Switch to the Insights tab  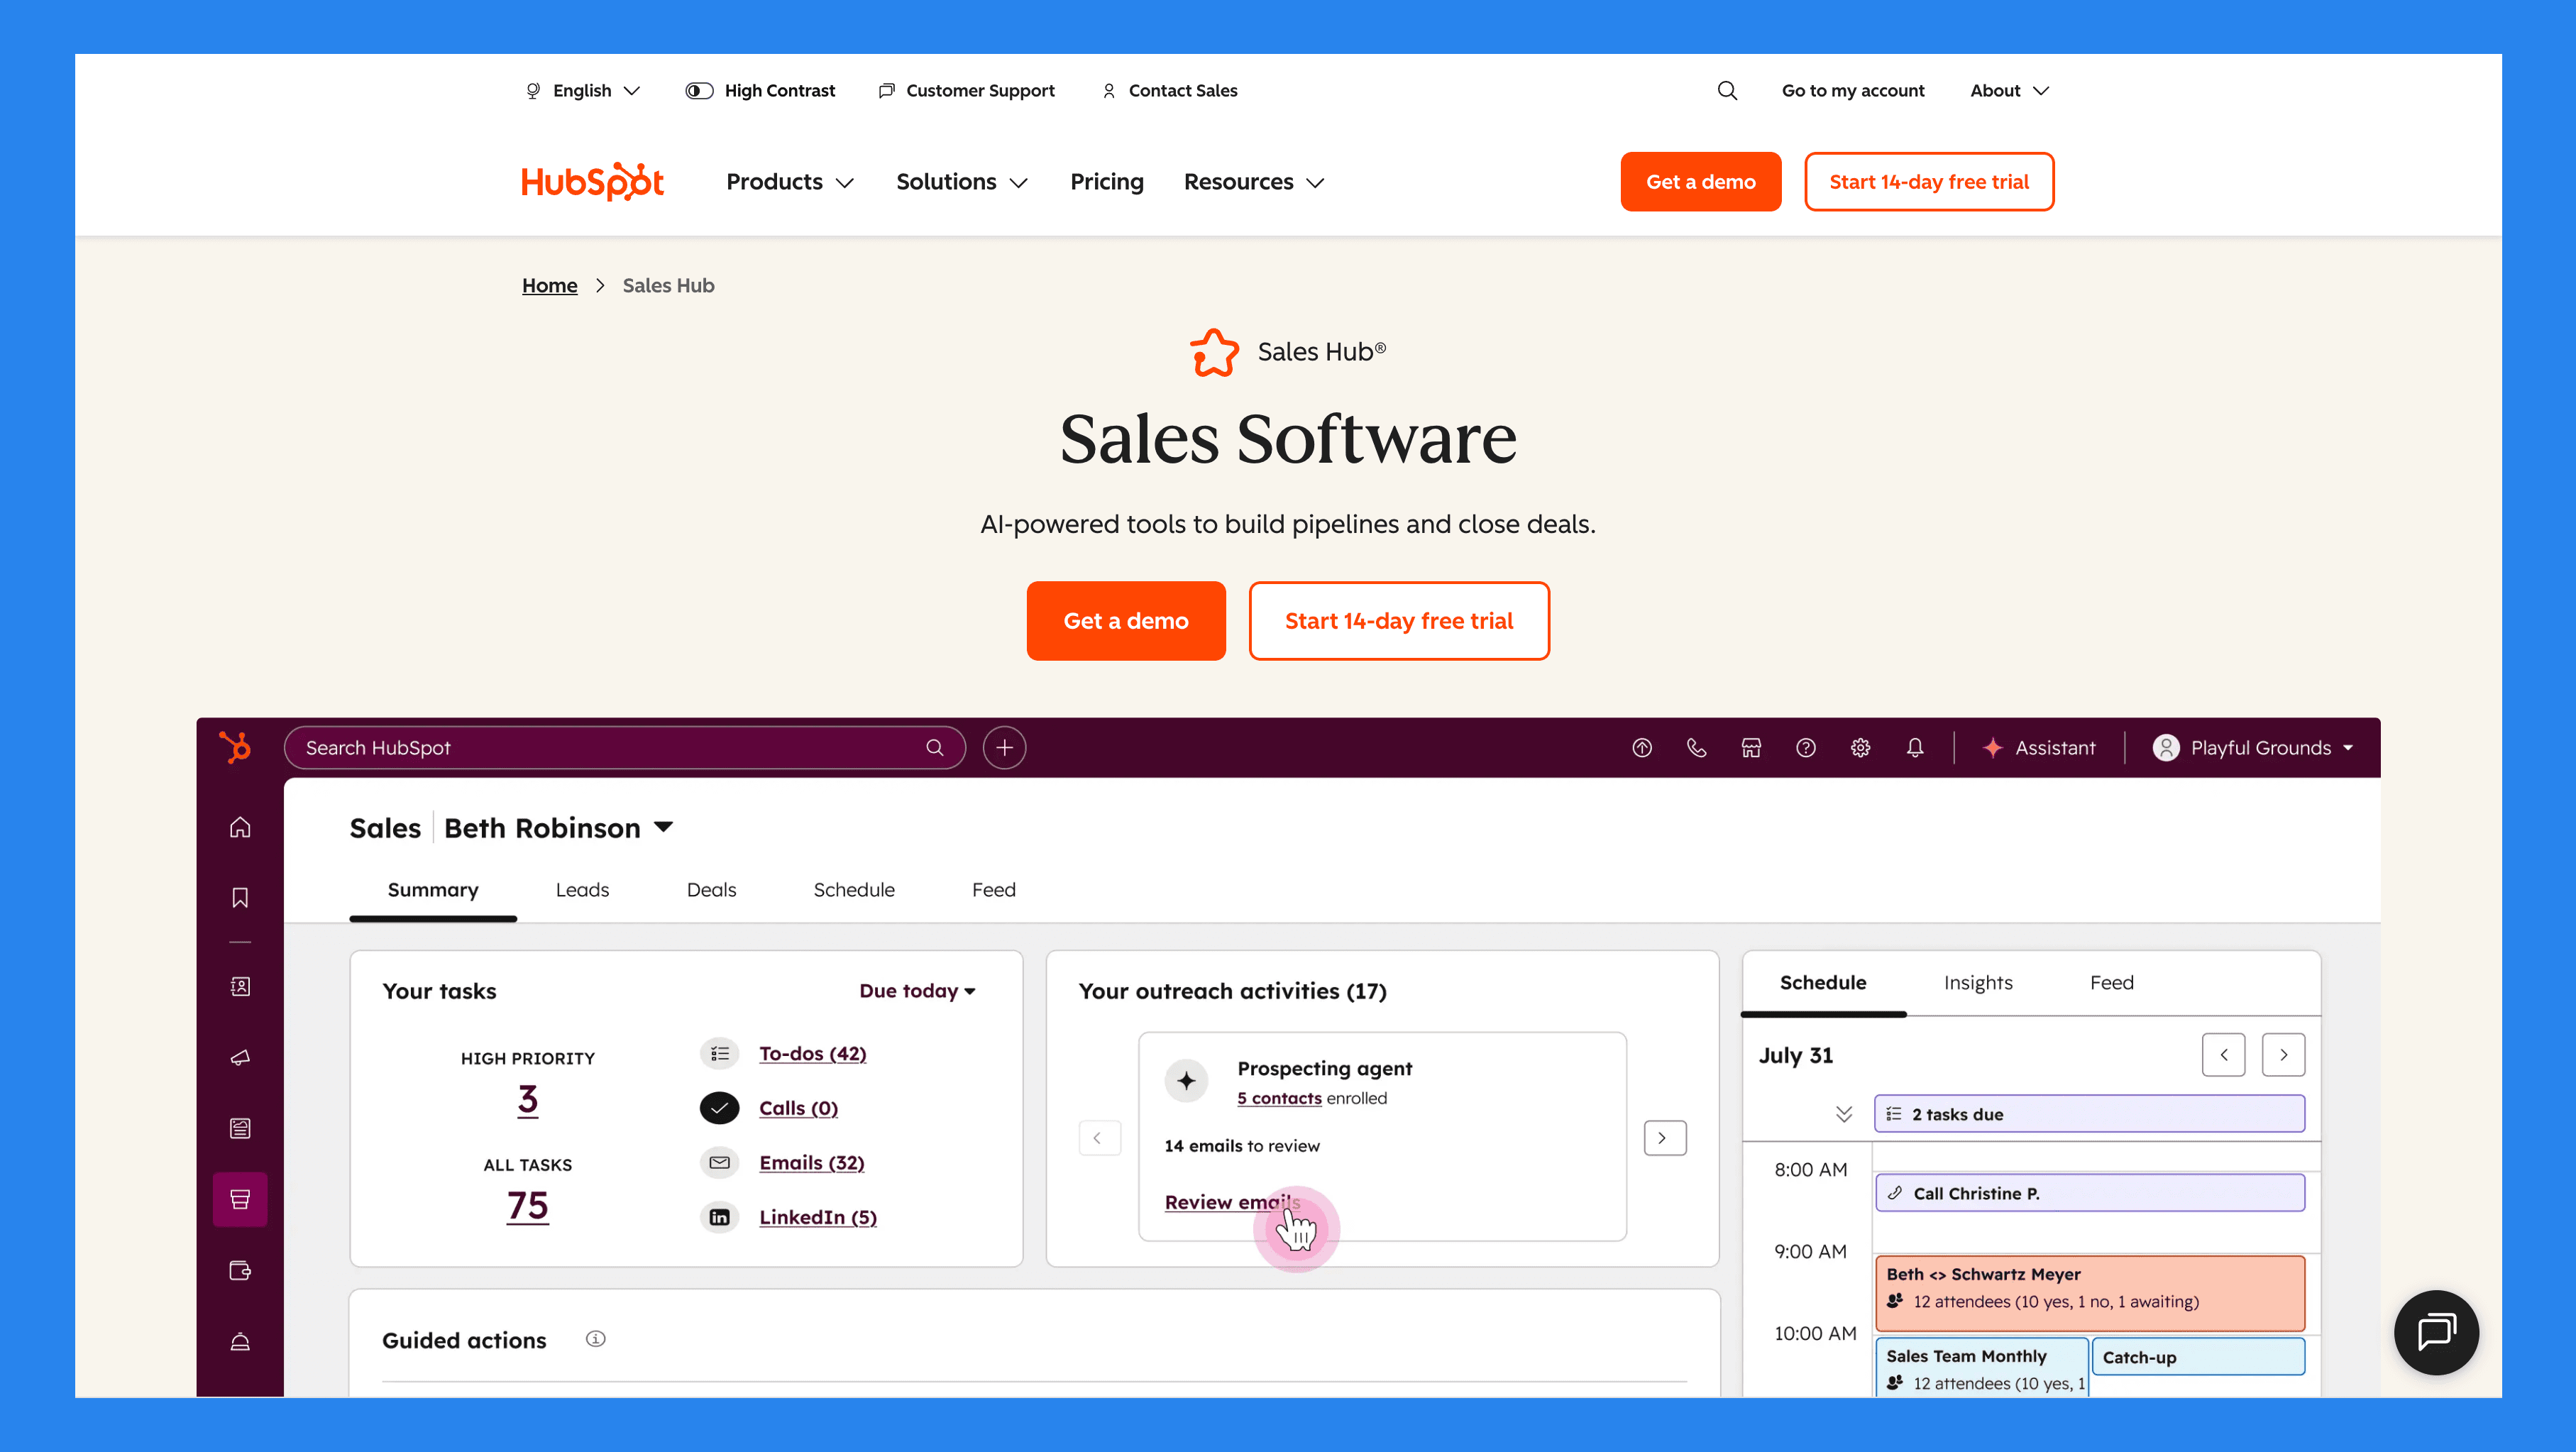(x=1978, y=983)
